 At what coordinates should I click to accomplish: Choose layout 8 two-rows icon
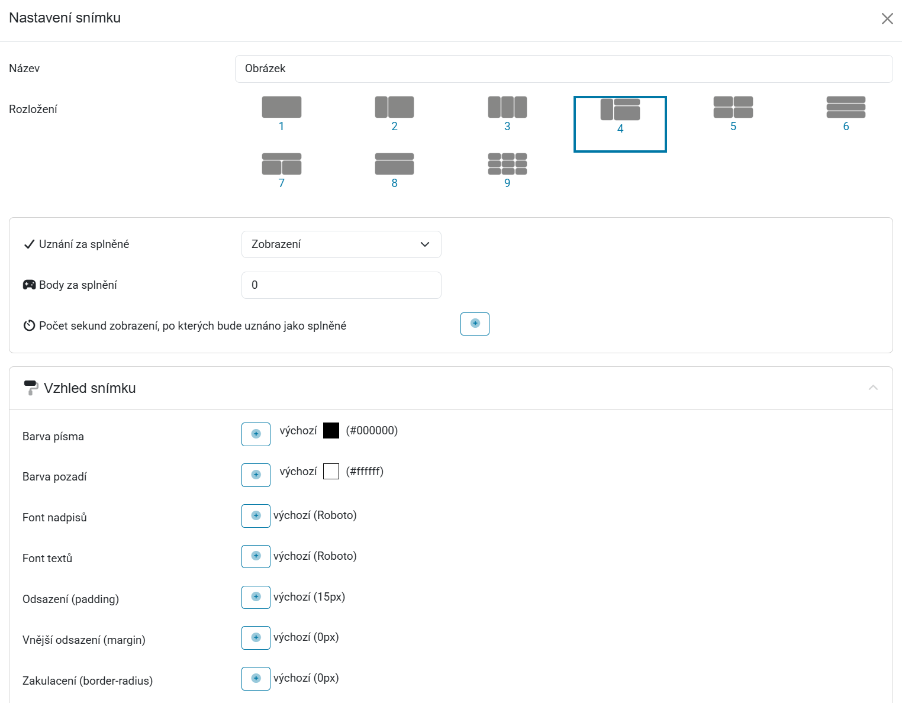394,164
